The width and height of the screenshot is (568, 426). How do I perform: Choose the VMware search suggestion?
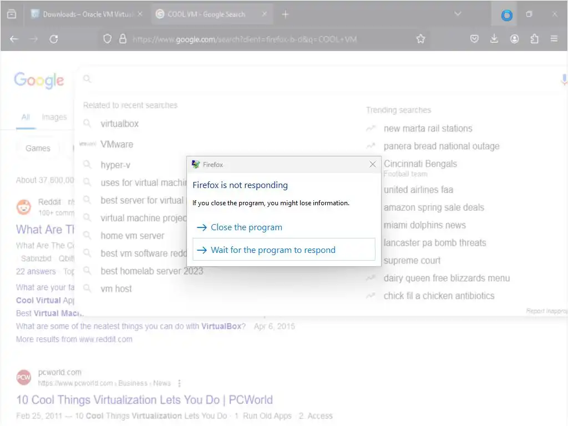[x=117, y=144]
